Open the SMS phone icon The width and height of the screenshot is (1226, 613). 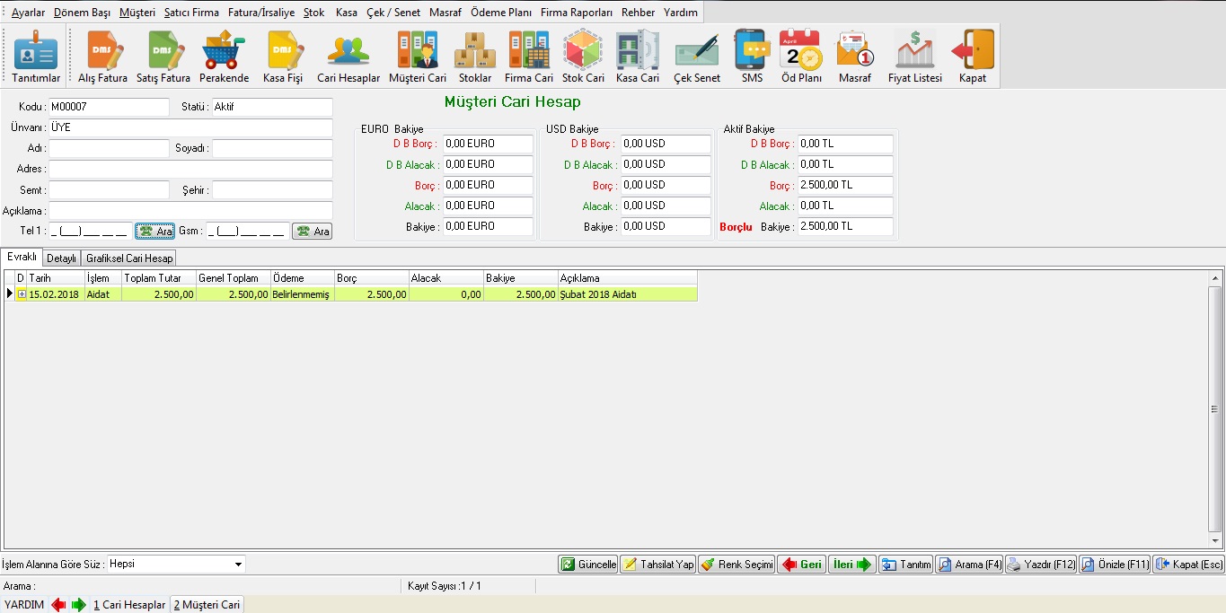(752, 57)
